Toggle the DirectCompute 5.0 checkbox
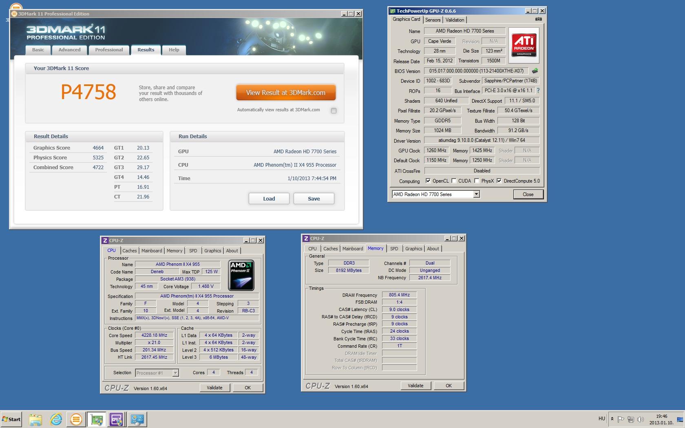This screenshot has height=428, width=685. (x=499, y=181)
